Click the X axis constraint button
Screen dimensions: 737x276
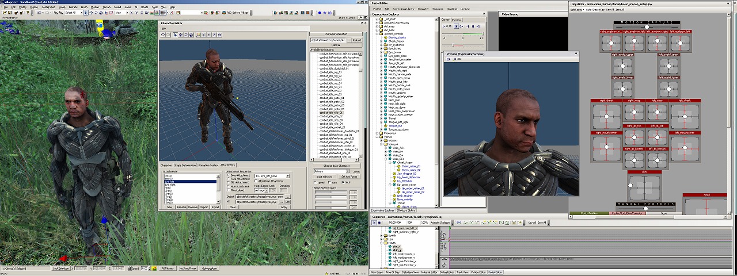204,35
